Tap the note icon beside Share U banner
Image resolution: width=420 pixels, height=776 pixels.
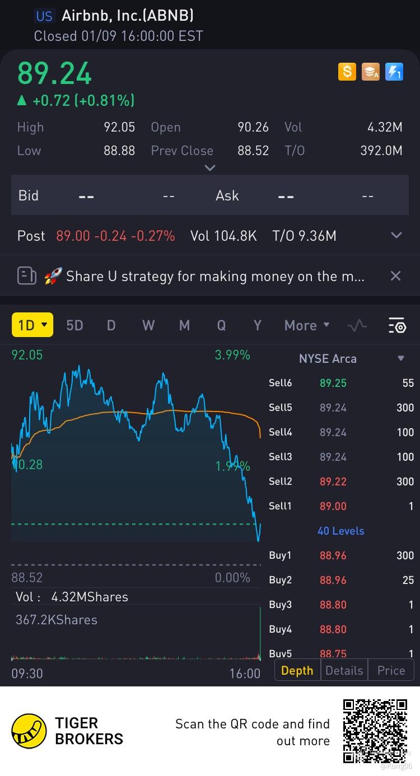point(26,276)
